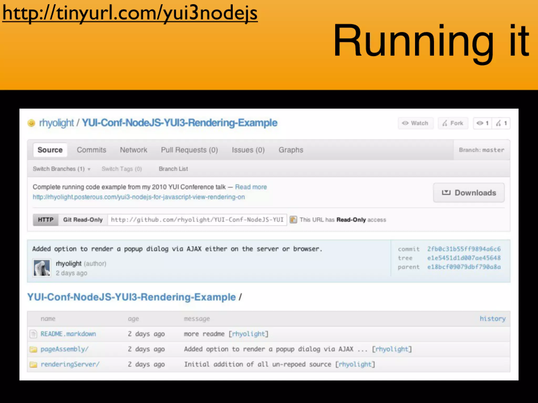Click Branch: master label

482,150
